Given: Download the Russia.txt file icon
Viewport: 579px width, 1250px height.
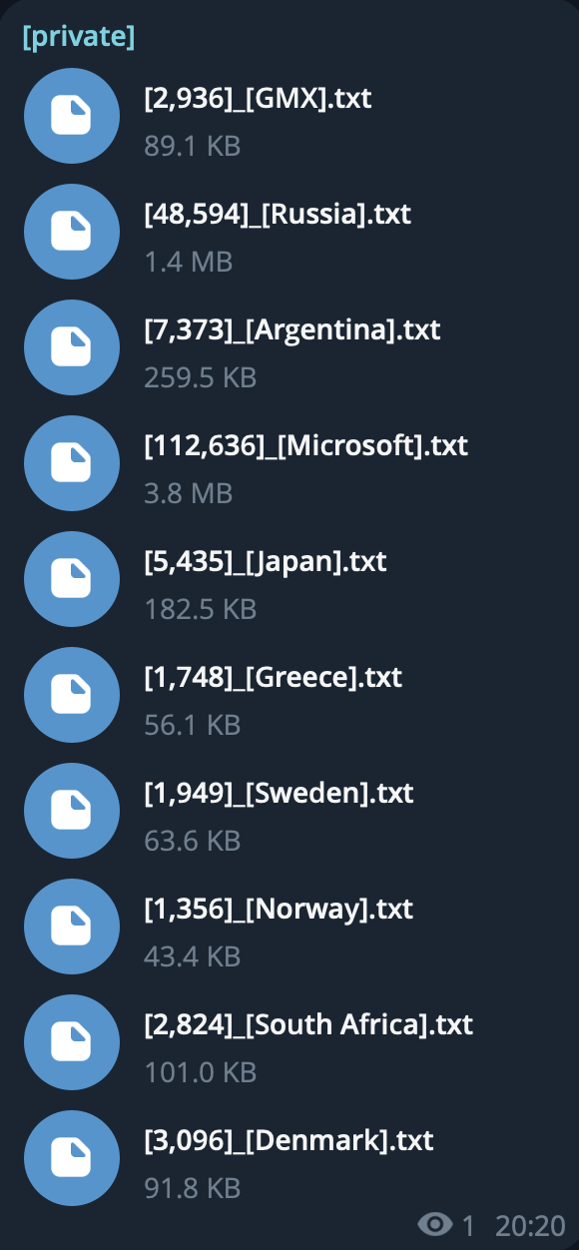Looking at the screenshot, I should pyautogui.click(x=72, y=232).
